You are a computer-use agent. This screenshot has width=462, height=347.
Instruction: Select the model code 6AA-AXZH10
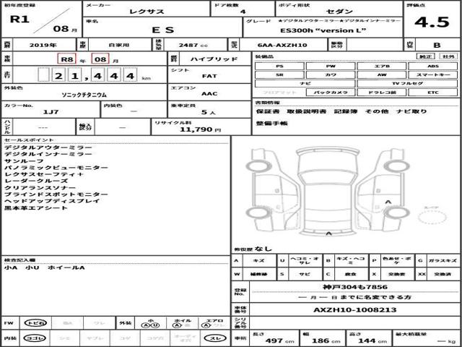point(282,45)
